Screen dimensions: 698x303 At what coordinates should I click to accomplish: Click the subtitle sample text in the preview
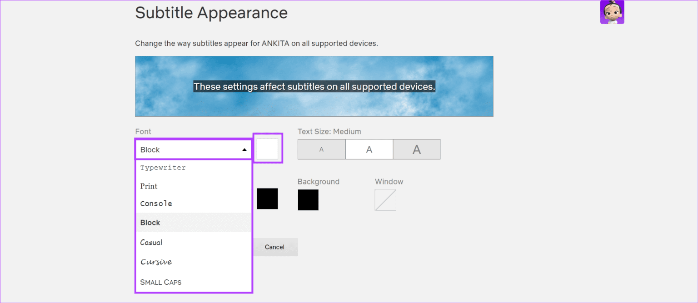pos(314,86)
